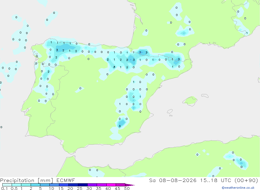This screenshot has width=260, height=190.
Task: Click the '15..18 UTC' time range
Action: [215, 180]
